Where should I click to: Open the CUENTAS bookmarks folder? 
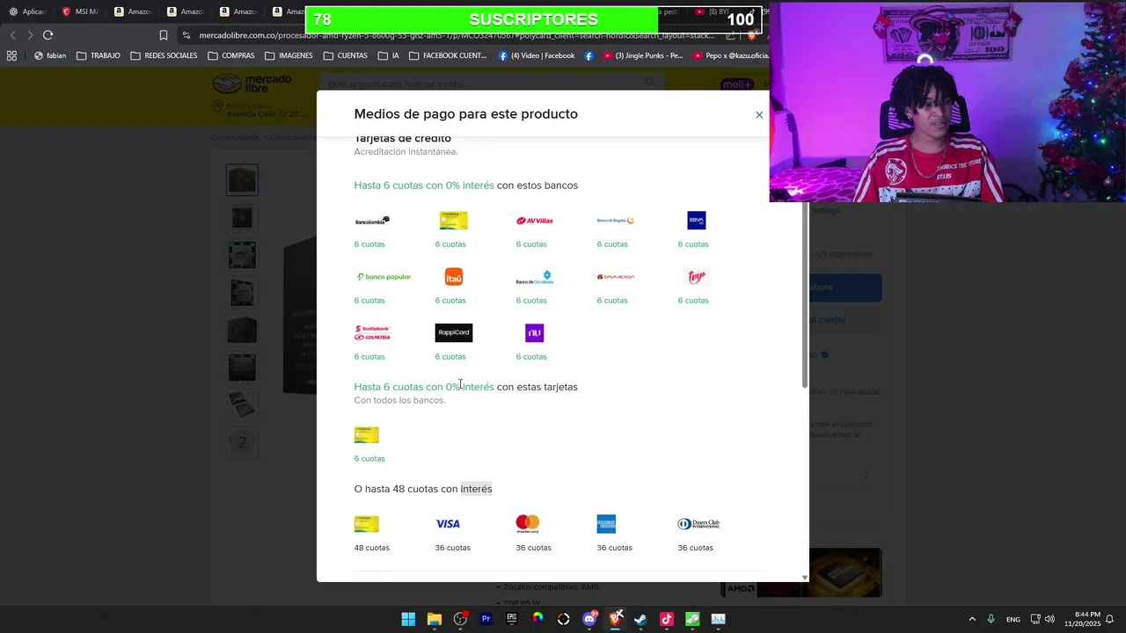pos(345,55)
